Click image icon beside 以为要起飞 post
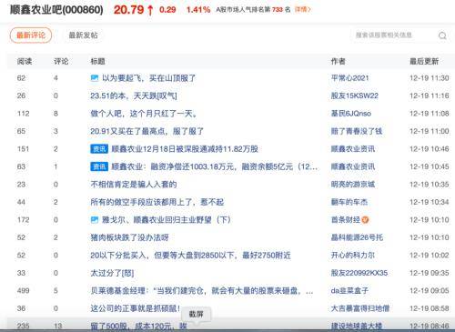 [x=95, y=78]
